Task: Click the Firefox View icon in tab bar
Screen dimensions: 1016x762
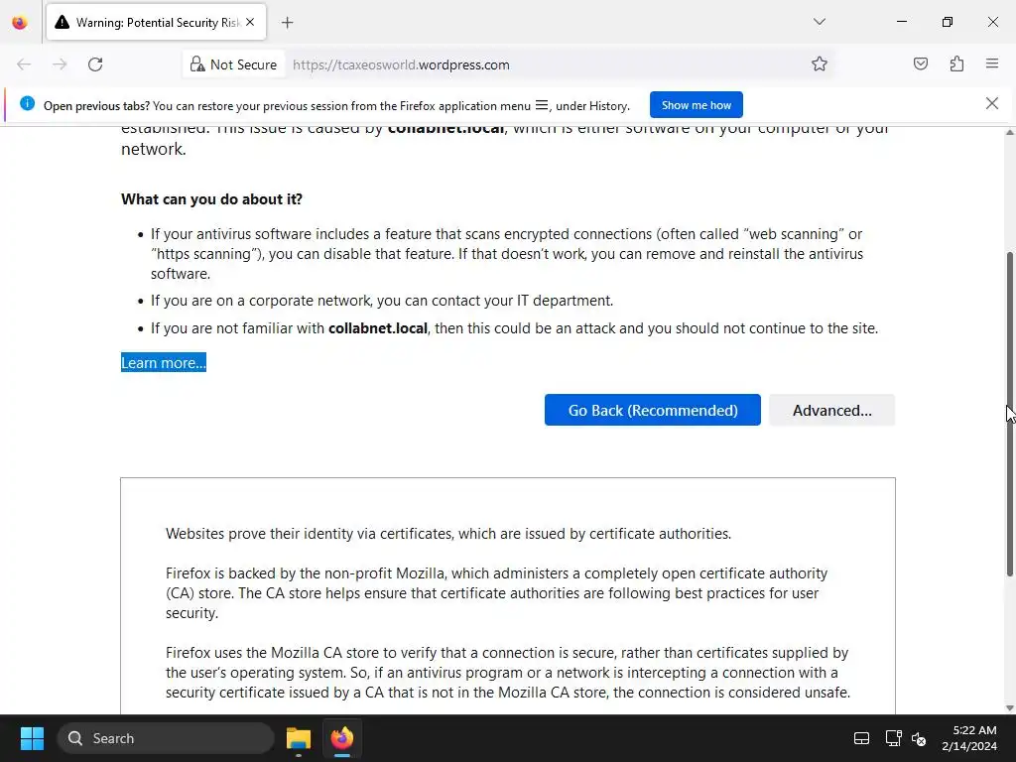Action: coord(20,23)
